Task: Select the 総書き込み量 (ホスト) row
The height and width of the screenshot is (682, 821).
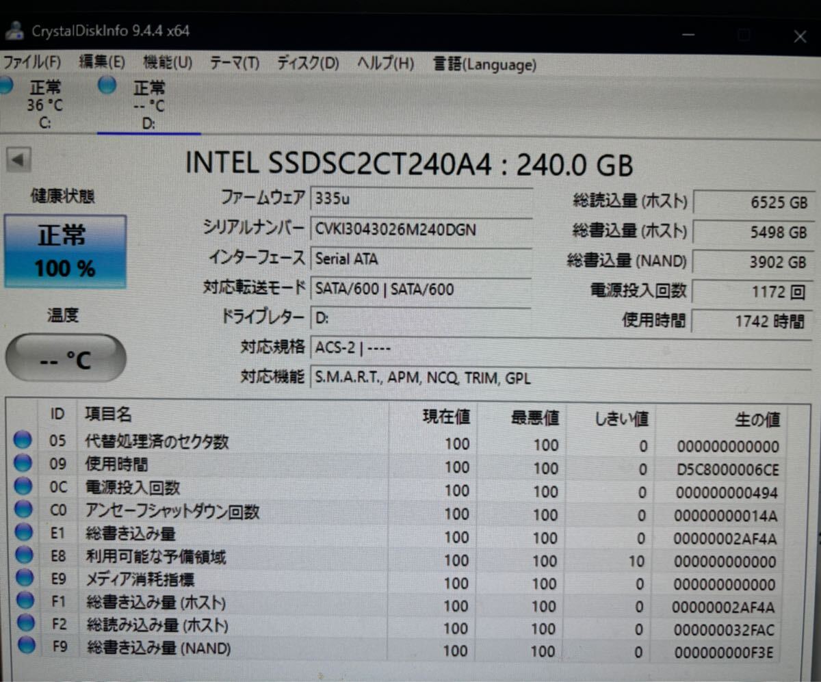Action: [x=156, y=603]
